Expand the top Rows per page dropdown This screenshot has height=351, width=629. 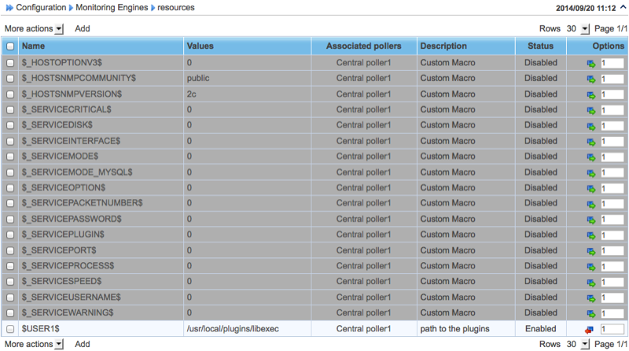[x=577, y=28]
